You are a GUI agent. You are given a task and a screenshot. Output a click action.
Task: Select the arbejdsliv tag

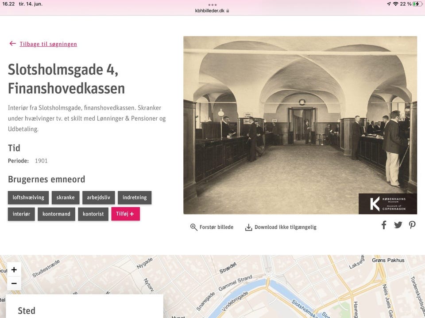[98, 197]
